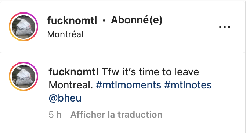Screen dimensions: 246x133
Task: Open the fucknomtl username in the caption
Action: click(73, 72)
